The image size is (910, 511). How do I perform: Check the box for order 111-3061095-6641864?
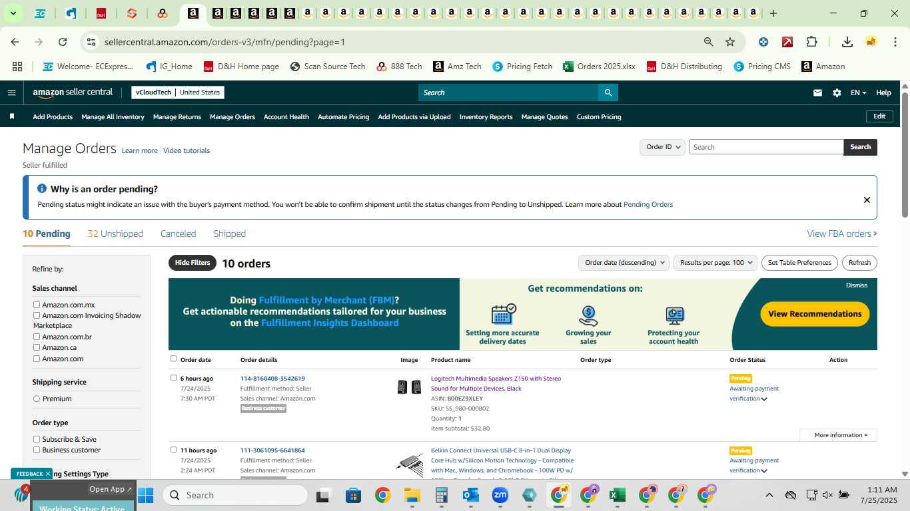click(173, 450)
